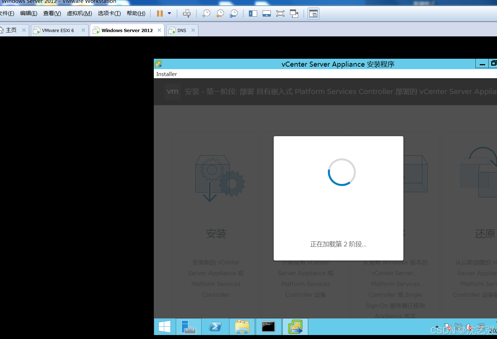Viewport: 497px width, 339px height.
Task: Close the DNS tab
Action: click(193, 30)
